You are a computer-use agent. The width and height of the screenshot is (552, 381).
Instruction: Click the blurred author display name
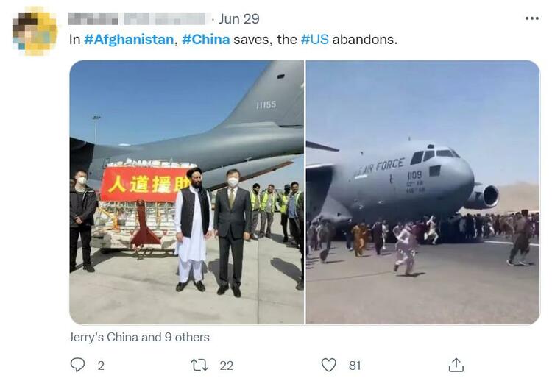click(x=93, y=18)
